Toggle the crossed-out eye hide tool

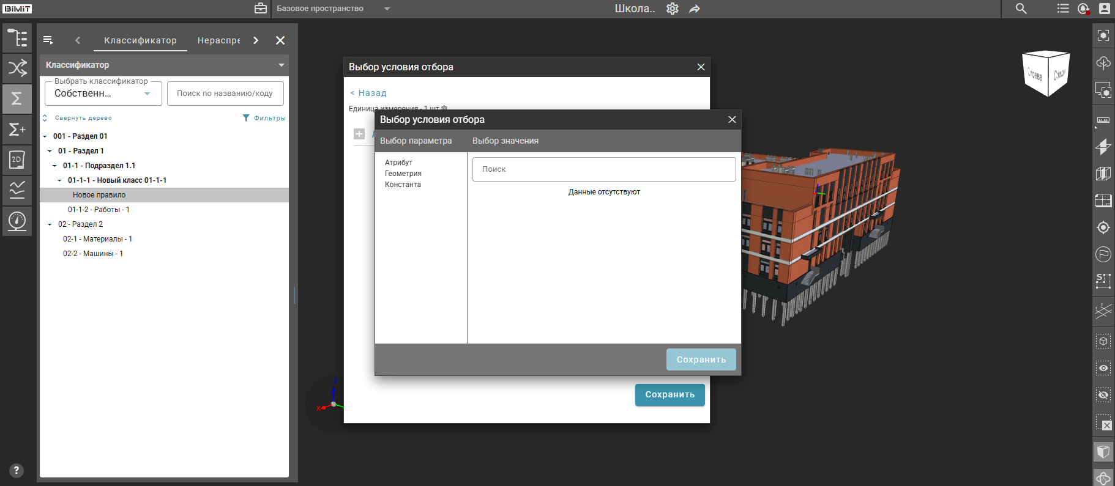1103,395
